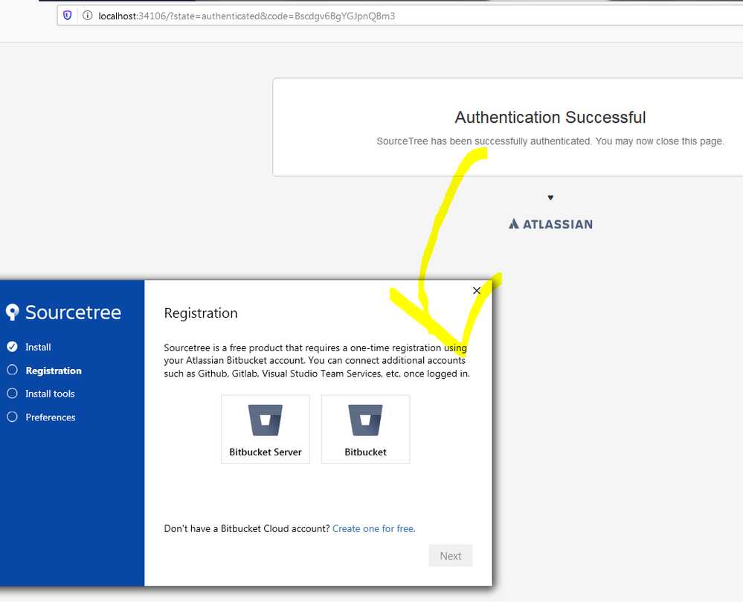This screenshot has height=602, width=743.
Task: Click the Preferences step circle indicator
Action: tap(13, 417)
